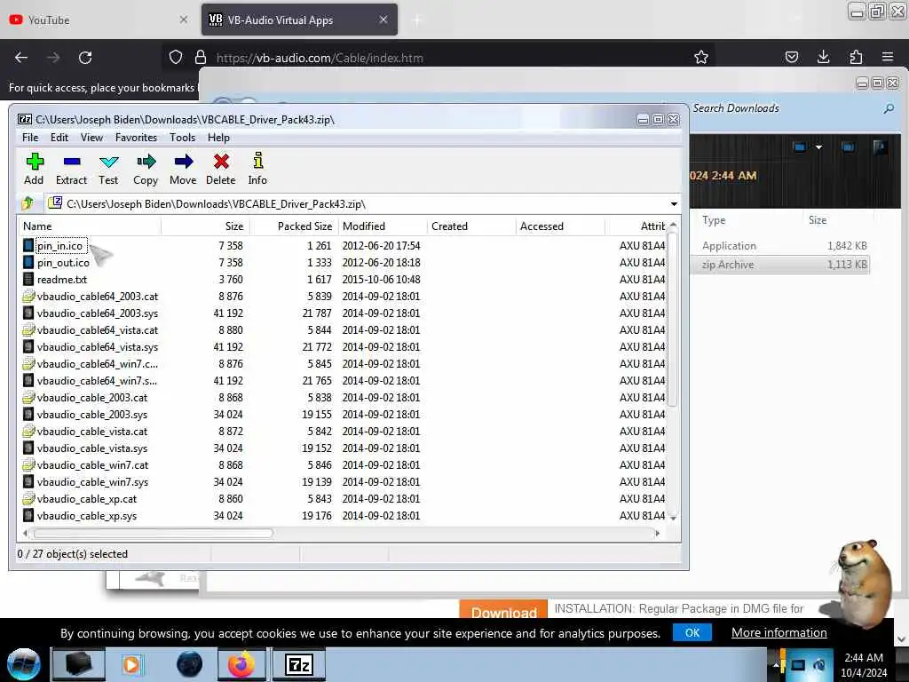Click the clock in the taskbar
This screenshot has height=682, width=909.
[863, 665]
